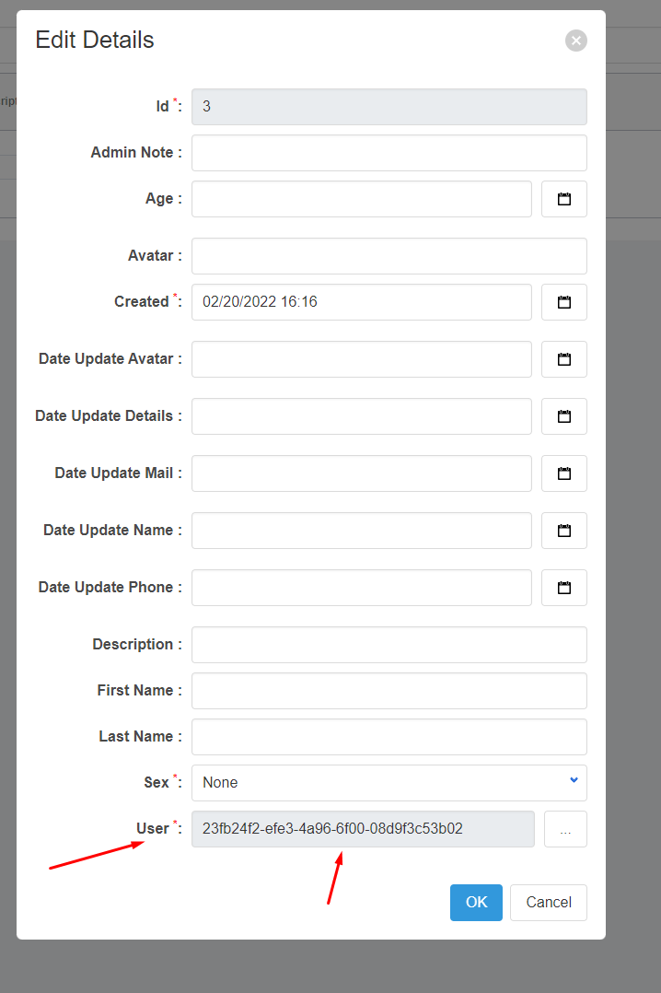Open the Date Update Avatar calendar picker
This screenshot has height=993, width=661.
pyautogui.click(x=564, y=358)
